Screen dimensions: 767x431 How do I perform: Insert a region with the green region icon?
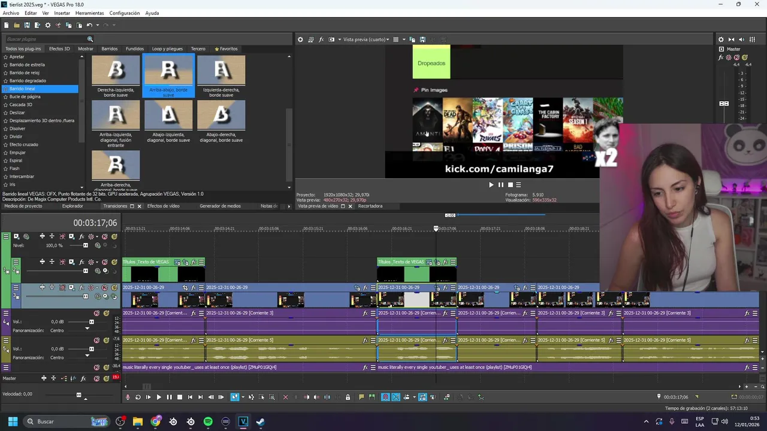pos(372,397)
